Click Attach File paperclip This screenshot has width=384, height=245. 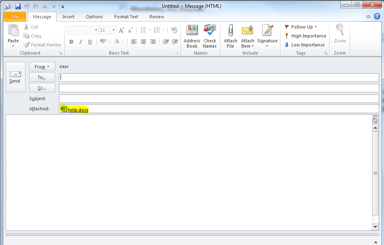tap(230, 36)
